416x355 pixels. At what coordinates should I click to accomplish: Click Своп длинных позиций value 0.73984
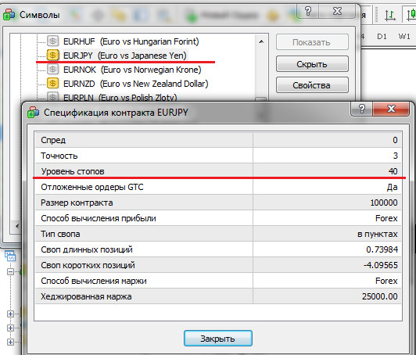(382, 249)
